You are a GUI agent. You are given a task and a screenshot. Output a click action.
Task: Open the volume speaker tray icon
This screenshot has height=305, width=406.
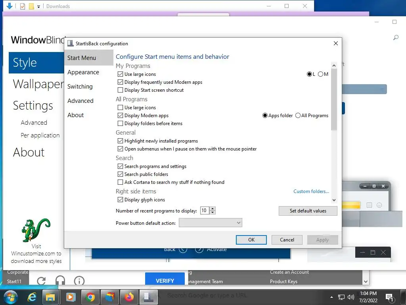(351, 297)
